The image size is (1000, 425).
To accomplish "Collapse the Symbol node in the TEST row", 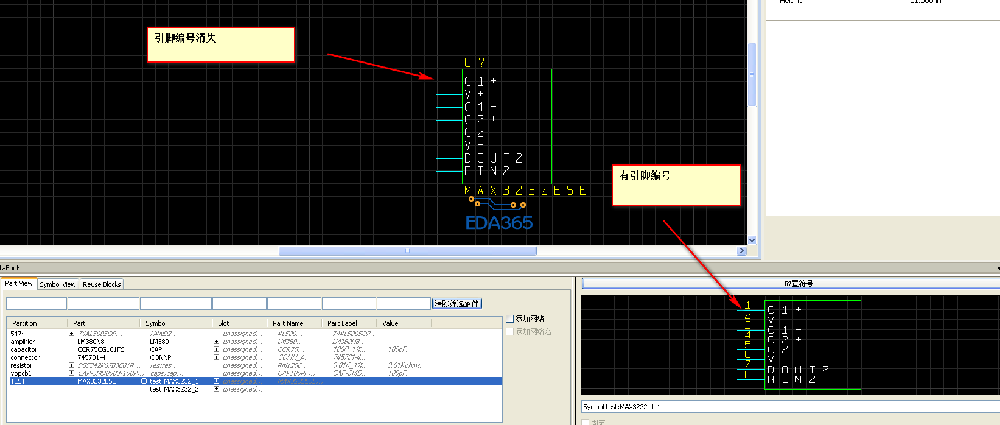I will tap(144, 381).
